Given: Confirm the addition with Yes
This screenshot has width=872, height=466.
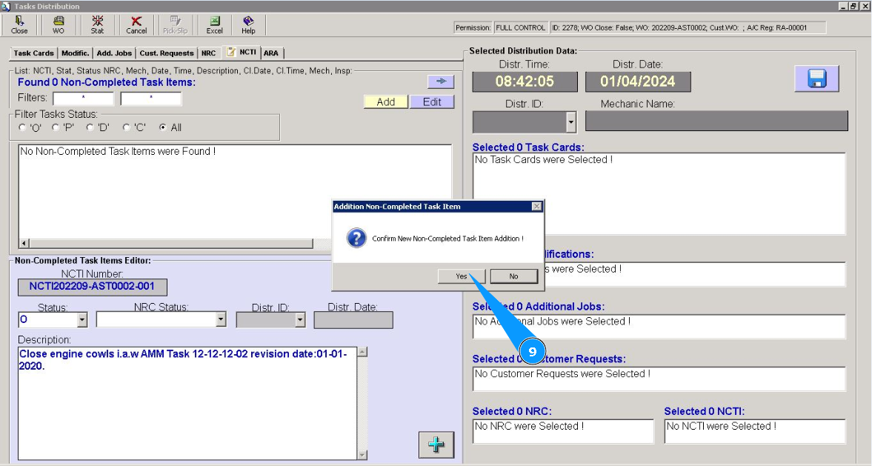Looking at the screenshot, I should pos(461,276).
